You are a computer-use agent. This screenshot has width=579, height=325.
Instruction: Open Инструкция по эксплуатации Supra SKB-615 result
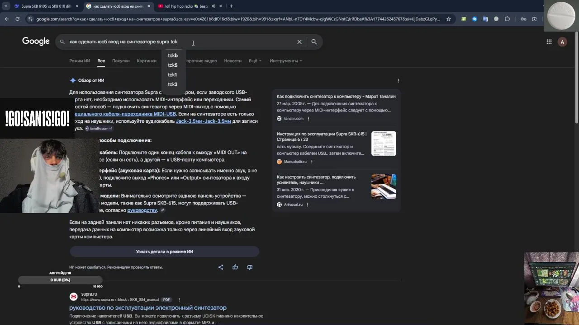pyautogui.click(x=322, y=137)
